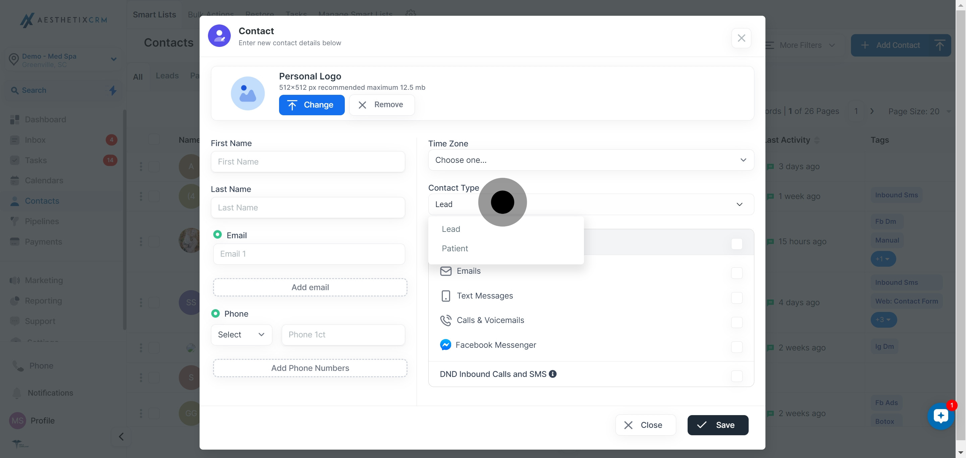Screen dimensions: 966x458
Task: Click the Emails envelope icon
Action: pos(445,271)
